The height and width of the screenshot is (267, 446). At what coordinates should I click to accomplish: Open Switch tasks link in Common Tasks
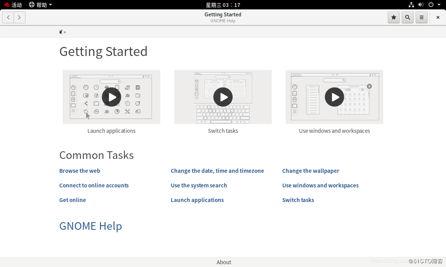pyautogui.click(x=298, y=200)
